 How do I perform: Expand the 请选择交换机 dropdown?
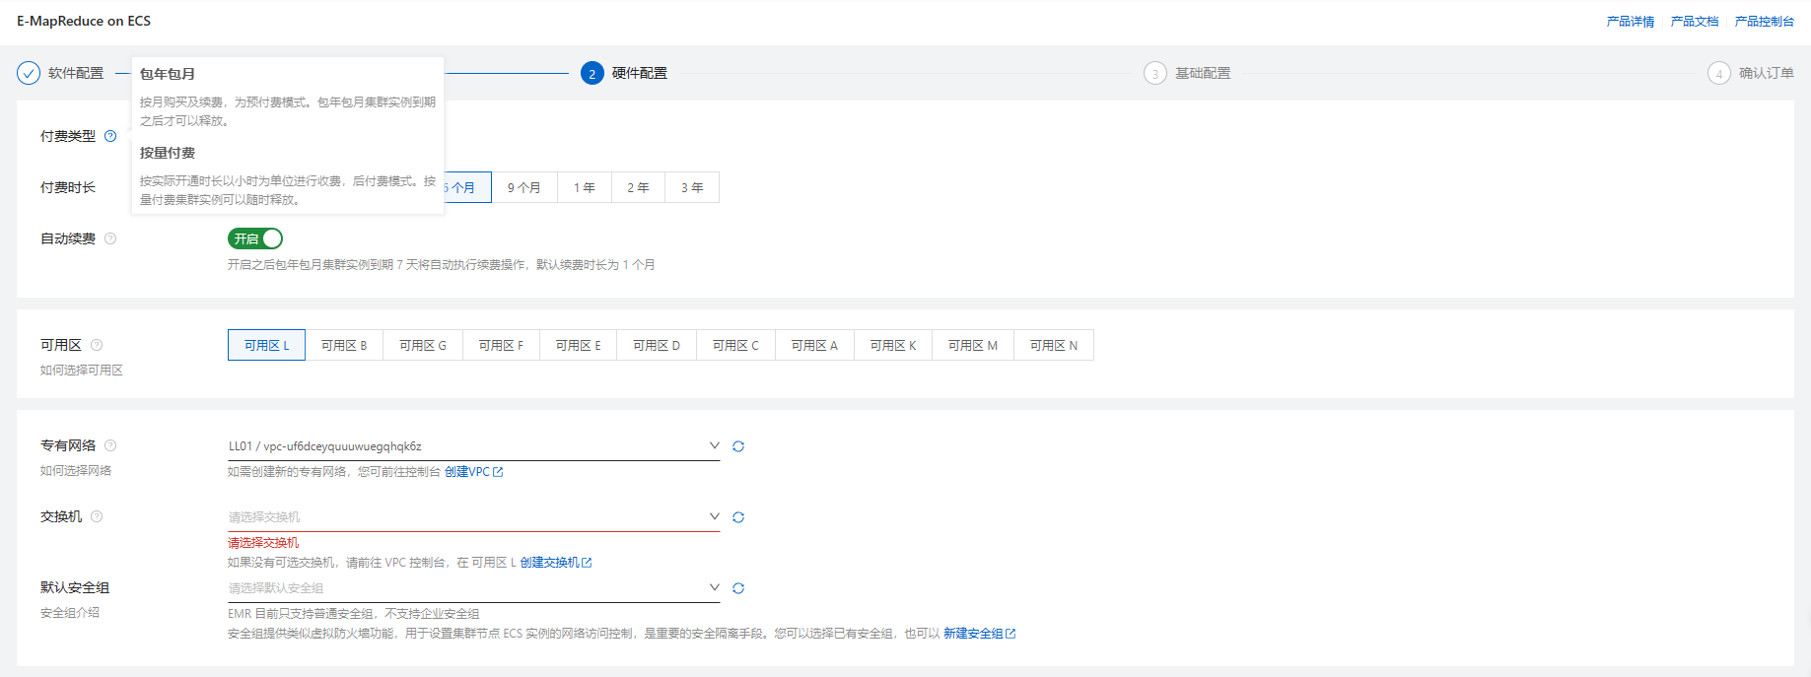click(x=473, y=517)
